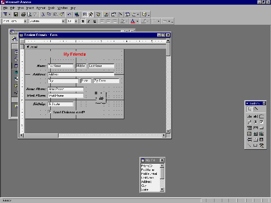Screen dimensions: 271x203
Task: Click the font color red A button
Action: pos(132,21)
